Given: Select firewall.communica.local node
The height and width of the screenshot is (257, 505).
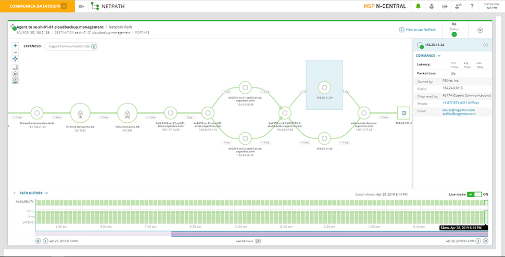Looking at the screenshot, I should (x=37, y=113).
